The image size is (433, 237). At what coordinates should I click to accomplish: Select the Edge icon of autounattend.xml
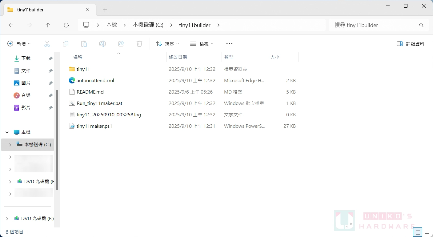pyautogui.click(x=72, y=80)
